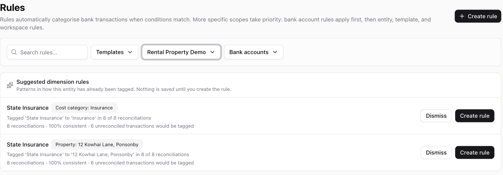Click the top-right Create rule button

478,16
